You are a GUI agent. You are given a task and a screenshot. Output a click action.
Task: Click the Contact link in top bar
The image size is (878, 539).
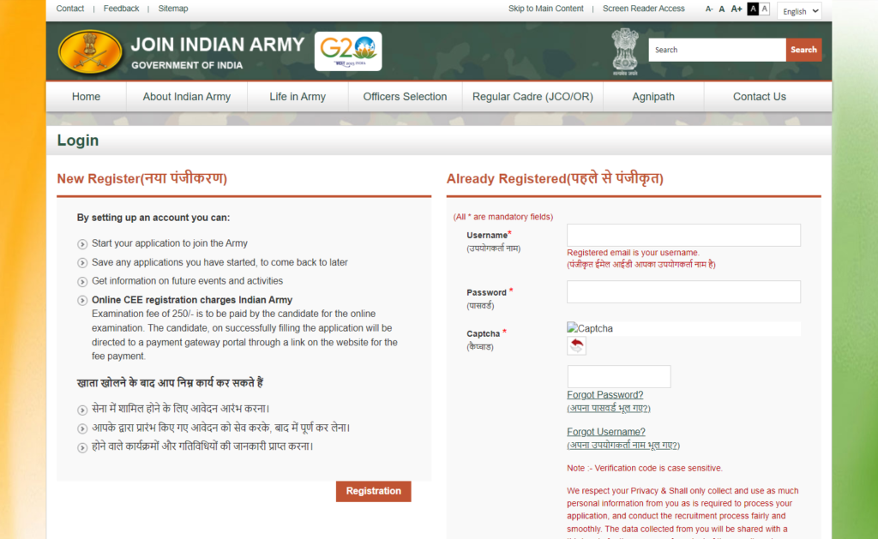point(70,9)
